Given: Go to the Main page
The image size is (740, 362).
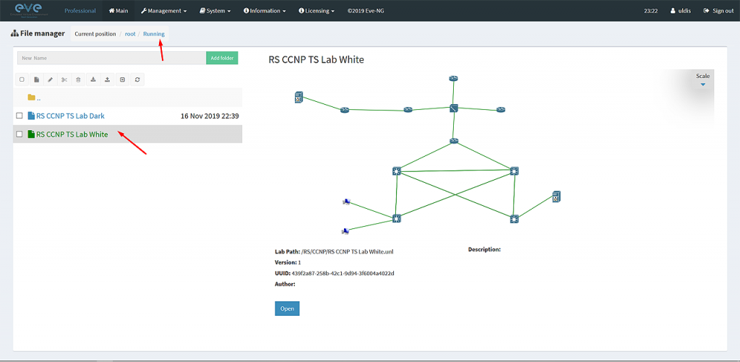Looking at the screenshot, I should tap(119, 11).
